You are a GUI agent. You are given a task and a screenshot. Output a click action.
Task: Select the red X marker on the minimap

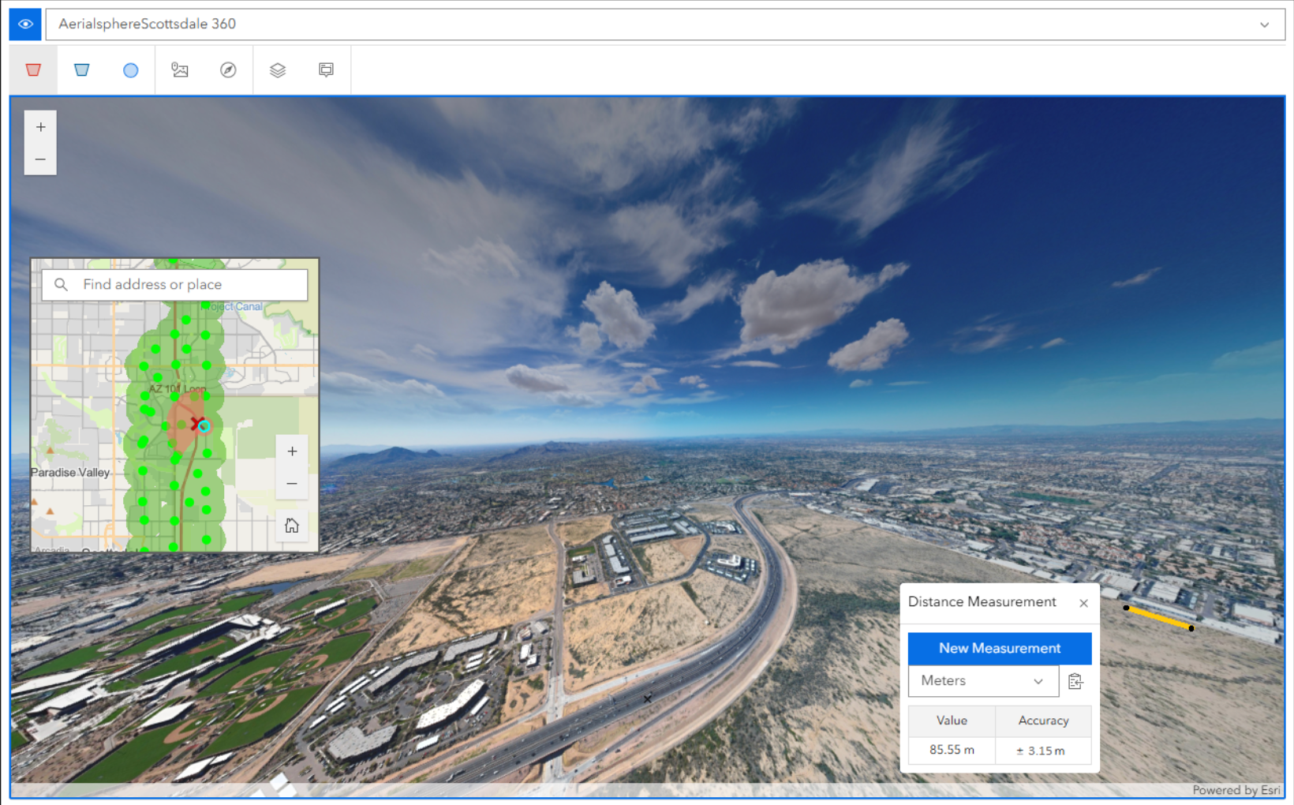[198, 423]
